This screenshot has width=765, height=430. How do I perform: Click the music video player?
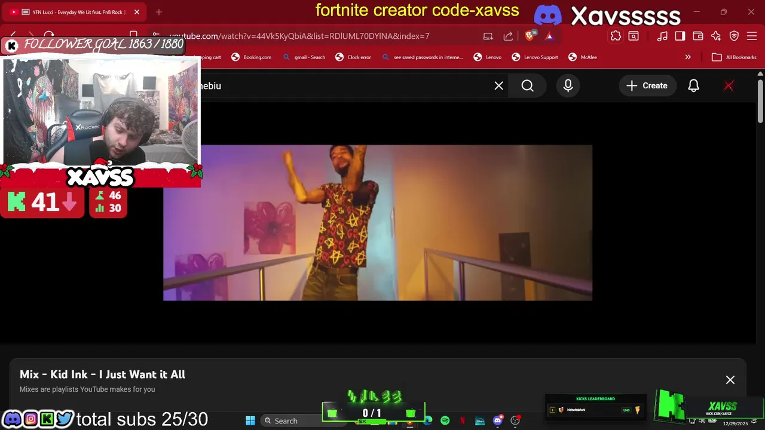(x=378, y=222)
